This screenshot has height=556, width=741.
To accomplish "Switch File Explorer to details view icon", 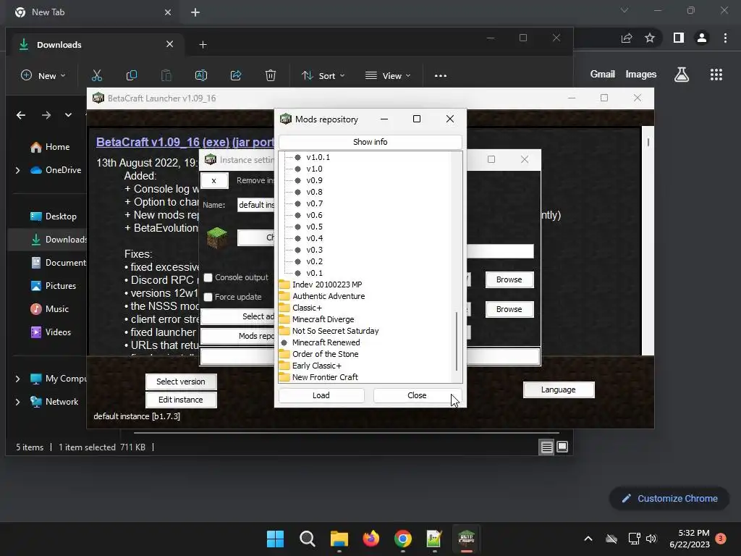I will coord(547,447).
